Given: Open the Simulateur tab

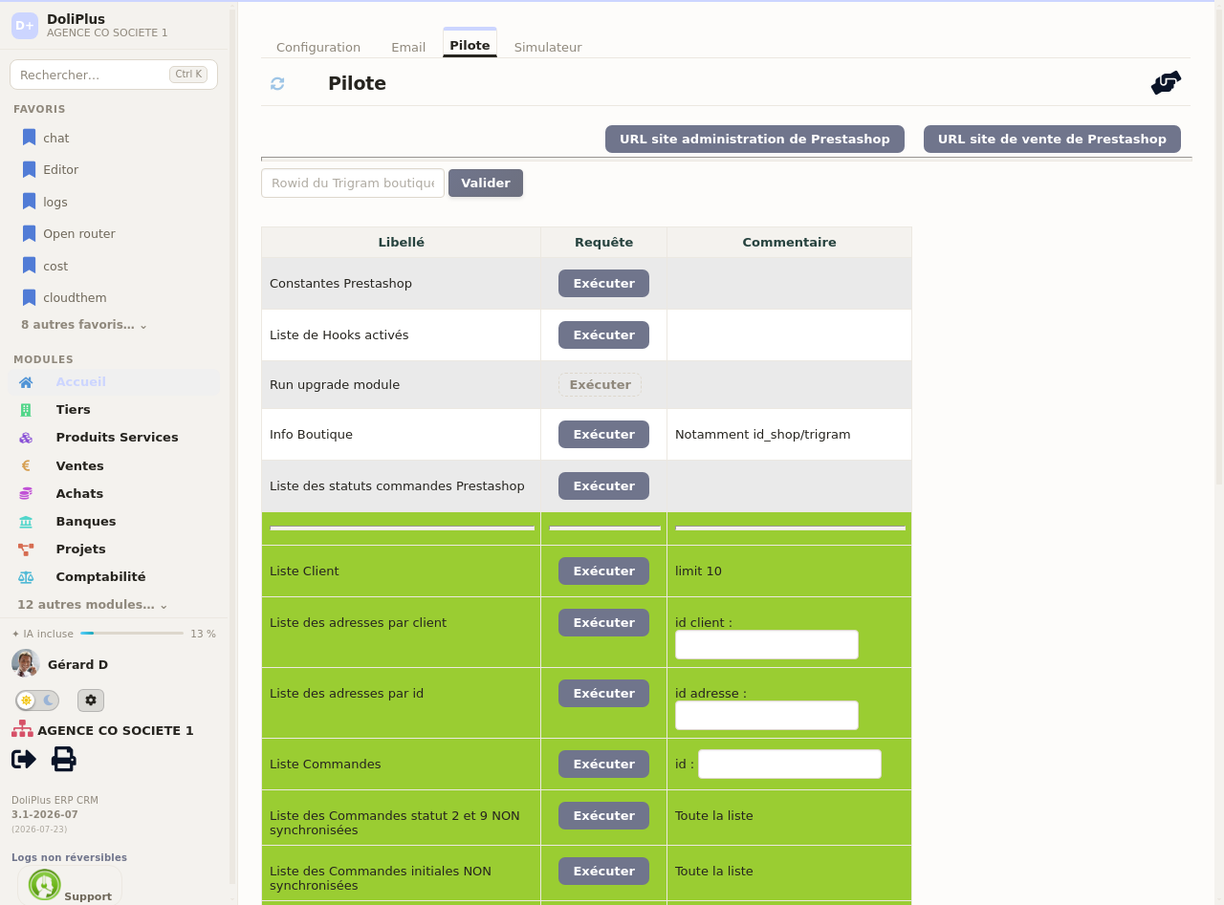Looking at the screenshot, I should tap(548, 47).
